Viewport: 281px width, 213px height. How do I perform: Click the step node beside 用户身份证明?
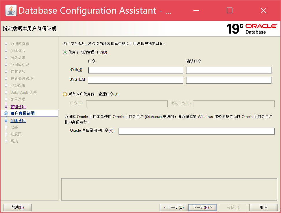pos(6,113)
